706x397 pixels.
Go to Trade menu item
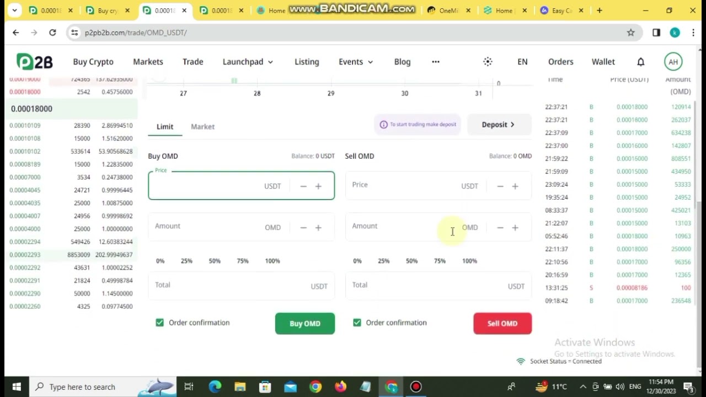click(x=193, y=62)
